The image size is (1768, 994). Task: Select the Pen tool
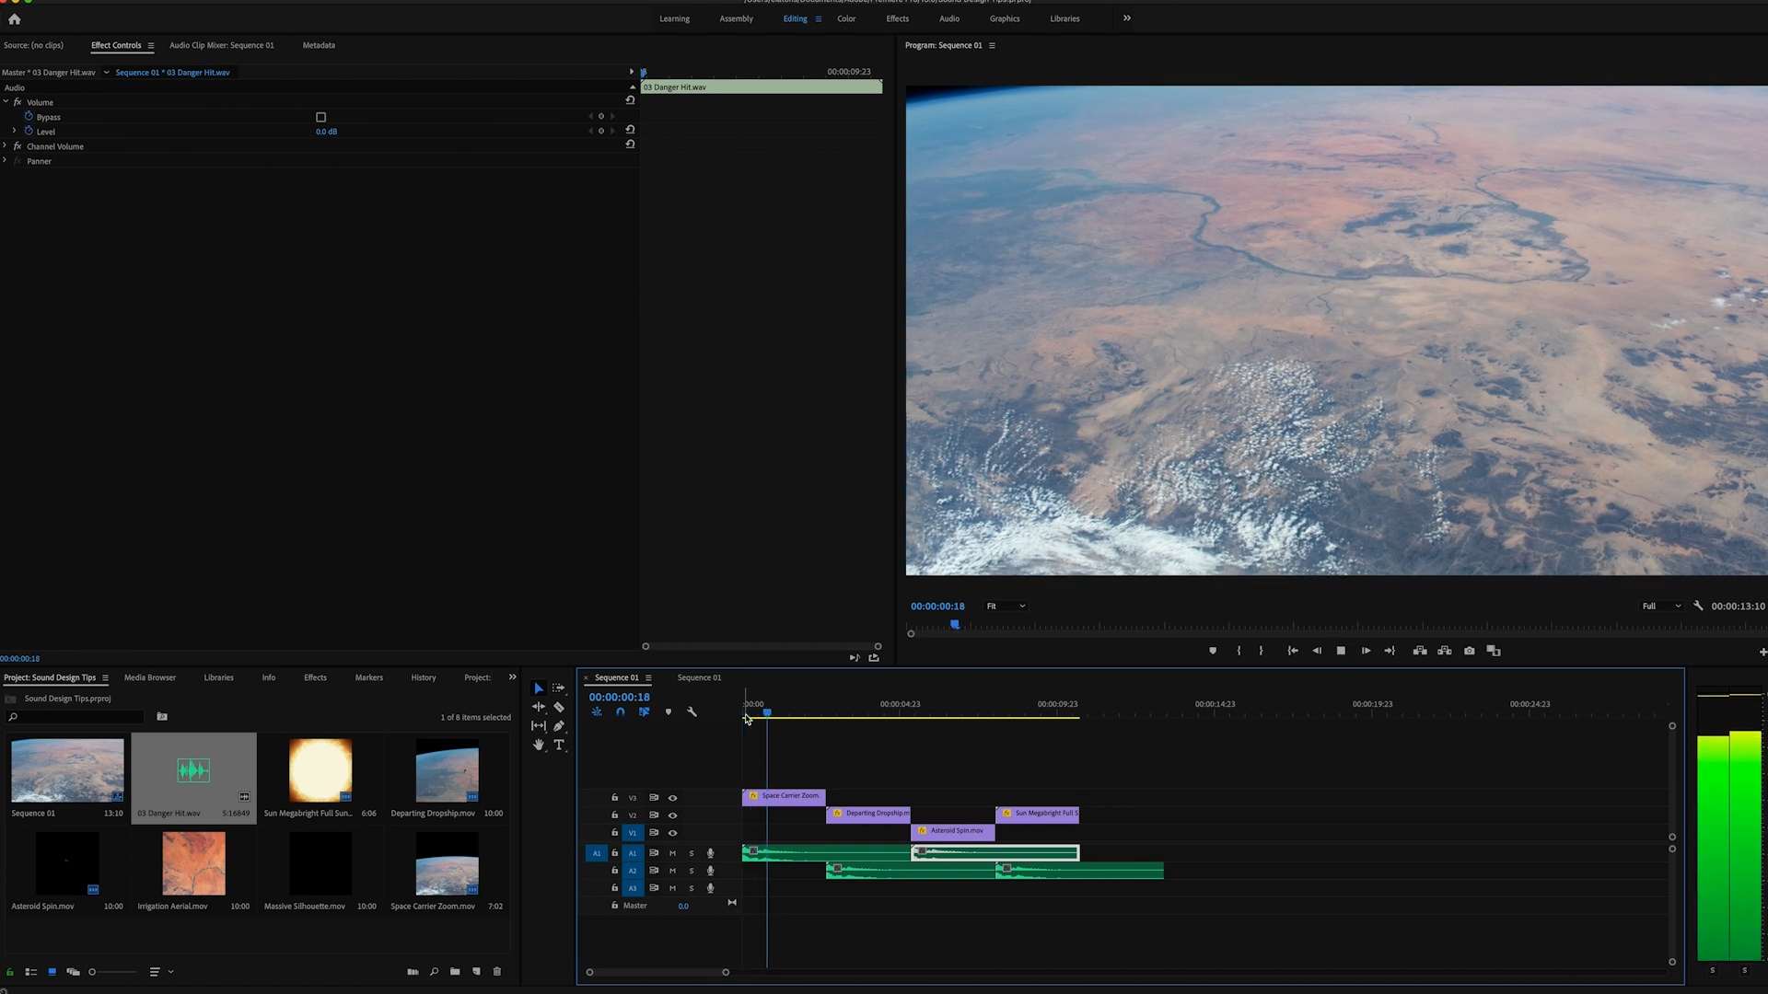[559, 726]
